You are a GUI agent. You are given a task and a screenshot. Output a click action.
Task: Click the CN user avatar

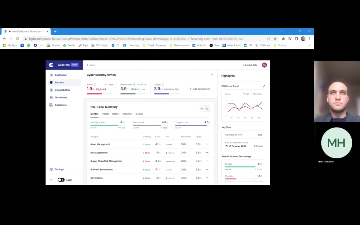coord(264,65)
